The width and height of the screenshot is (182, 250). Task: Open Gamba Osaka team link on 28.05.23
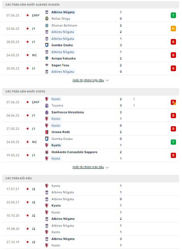click(x=62, y=45)
